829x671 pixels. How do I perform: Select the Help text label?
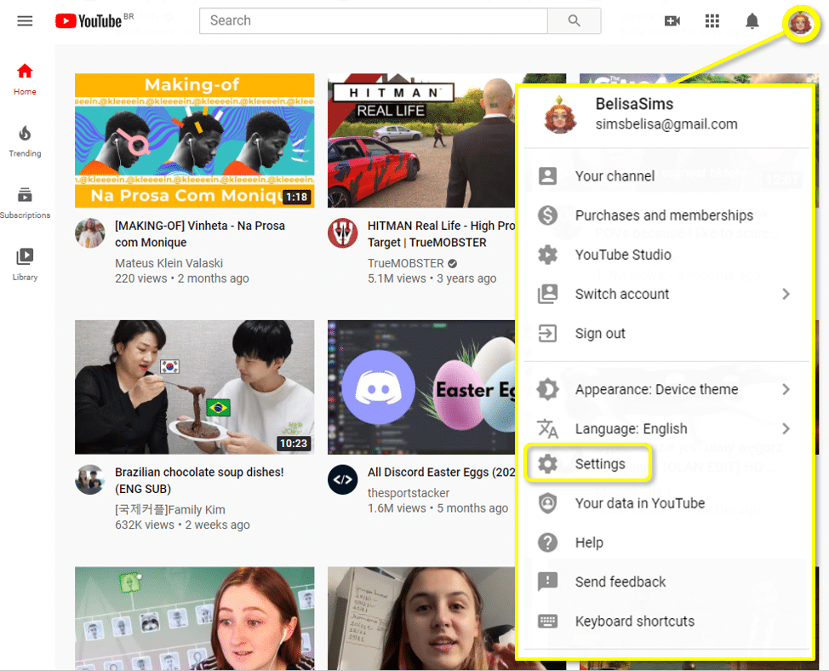(589, 542)
